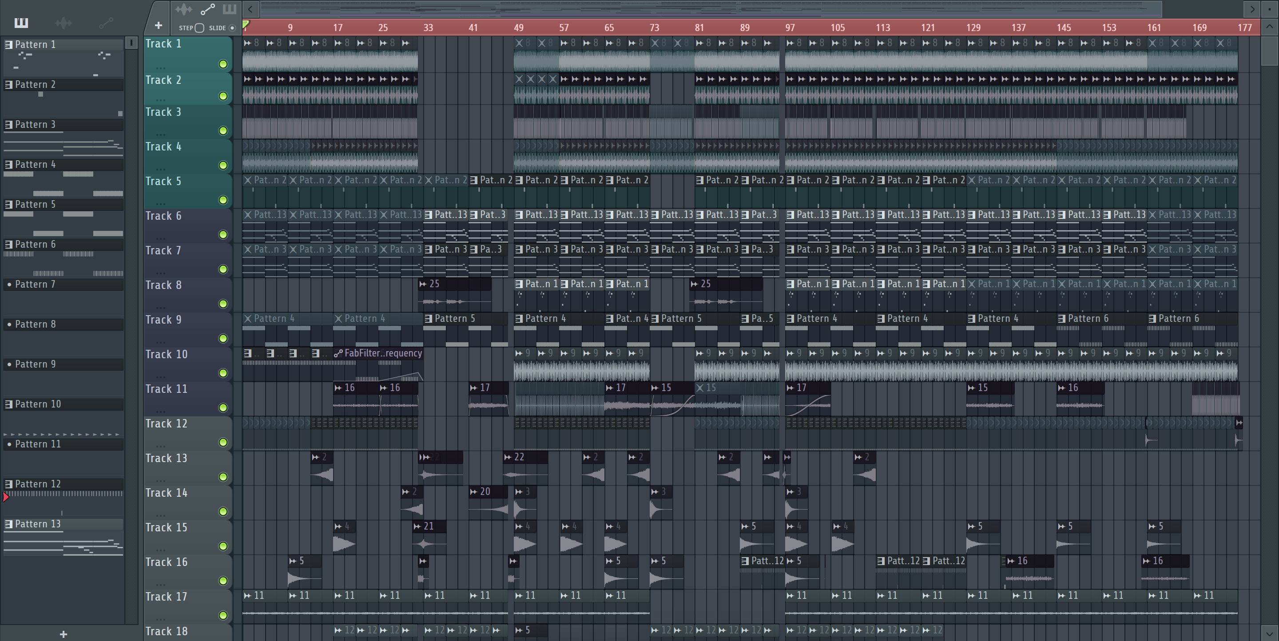Screen dimensions: 1279x641
Task: Click the dot icon beside Pattern 8
Action: click(8, 324)
